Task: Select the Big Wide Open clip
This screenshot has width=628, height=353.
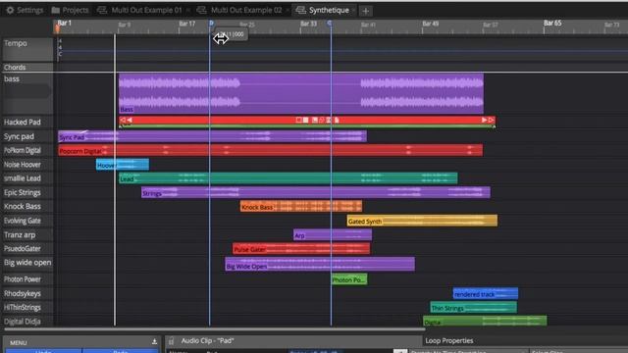Action: tap(320, 264)
